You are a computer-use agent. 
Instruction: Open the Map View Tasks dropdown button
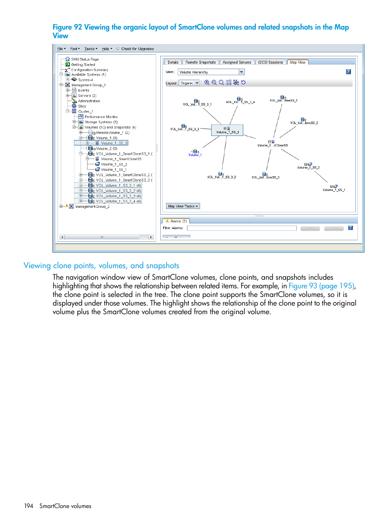tap(183, 206)
